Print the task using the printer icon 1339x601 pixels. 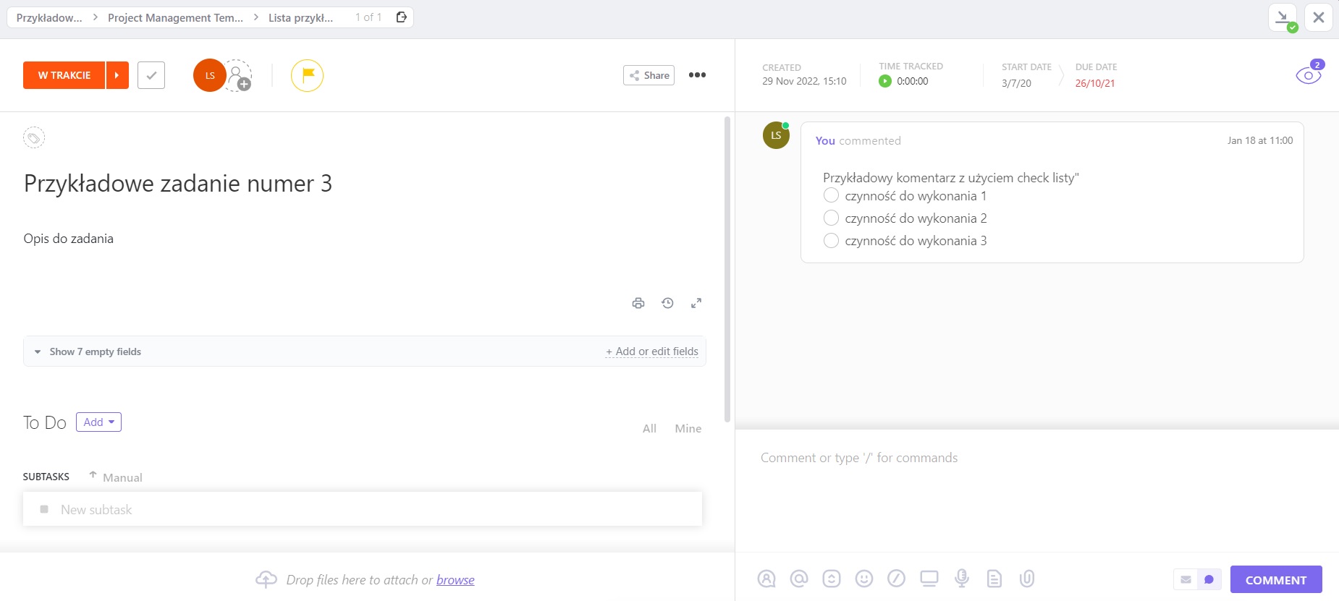(x=638, y=303)
